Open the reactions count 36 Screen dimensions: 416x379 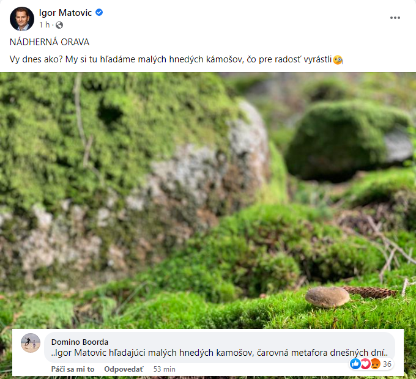tap(387, 364)
